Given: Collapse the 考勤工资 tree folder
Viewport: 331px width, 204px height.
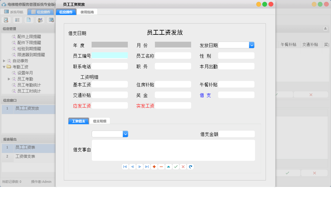Looking at the screenshot, I should (x=4, y=66).
